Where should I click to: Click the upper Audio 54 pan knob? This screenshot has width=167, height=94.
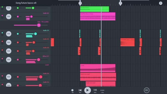[18, 77]
